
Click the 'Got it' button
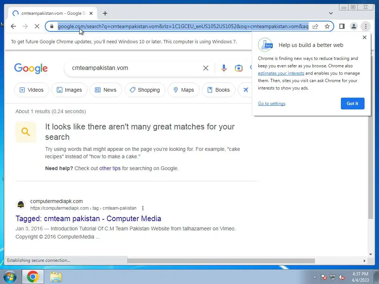click(x=352, y=104)
